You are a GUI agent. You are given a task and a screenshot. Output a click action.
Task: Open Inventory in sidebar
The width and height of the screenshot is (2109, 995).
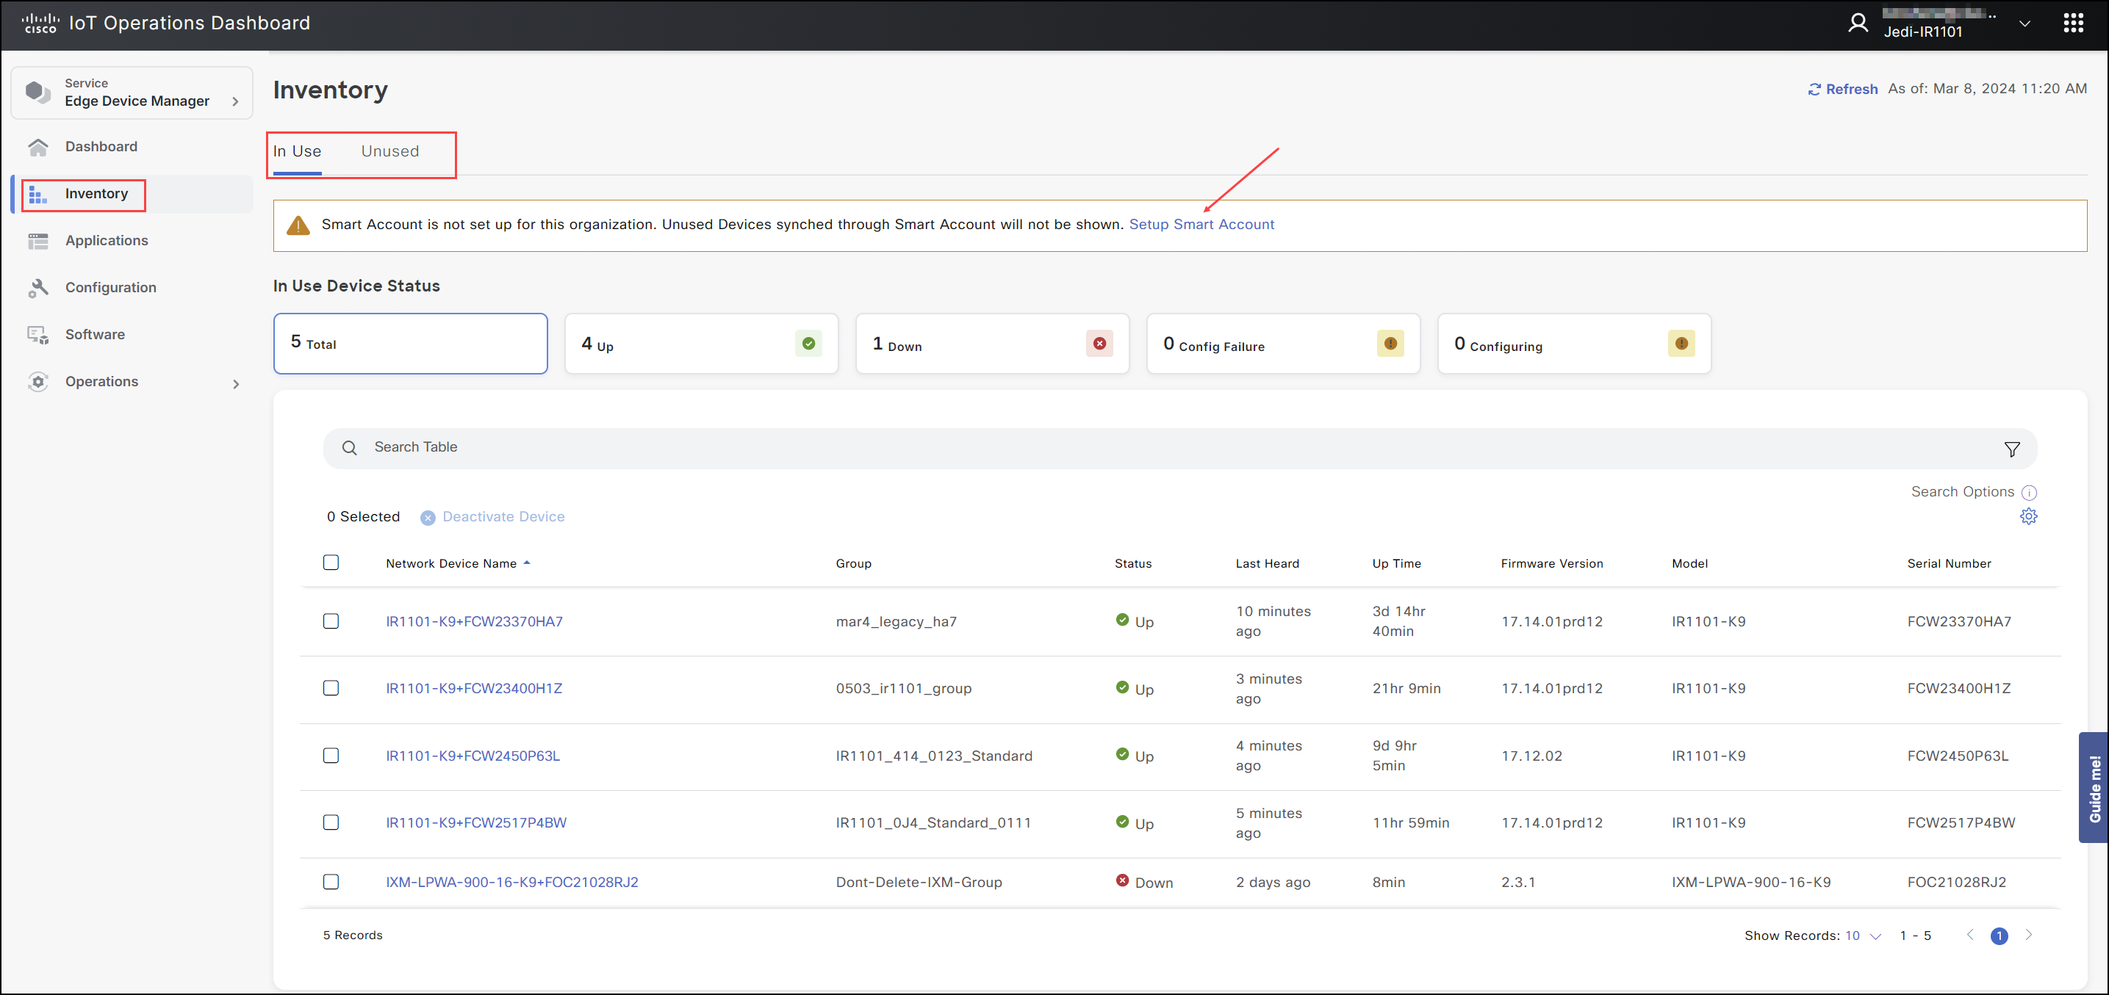click(x=96, y=194)
